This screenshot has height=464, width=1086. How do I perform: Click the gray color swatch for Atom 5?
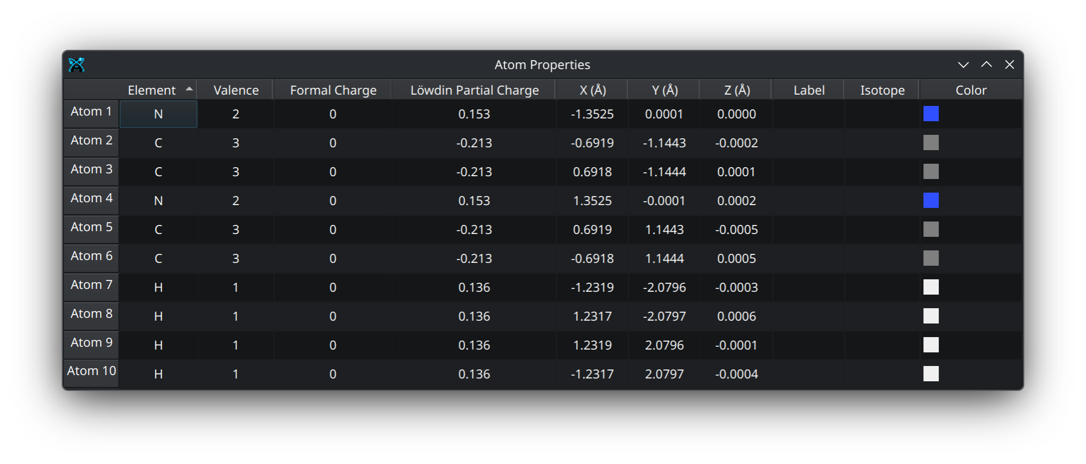point(931,229)
